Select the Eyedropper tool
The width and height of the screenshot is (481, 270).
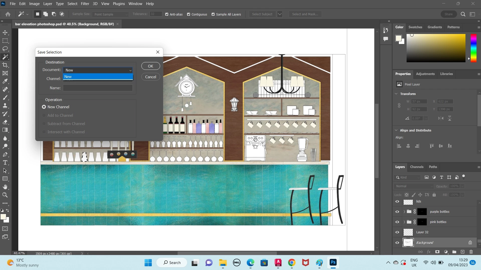click(x=5, y=81)
